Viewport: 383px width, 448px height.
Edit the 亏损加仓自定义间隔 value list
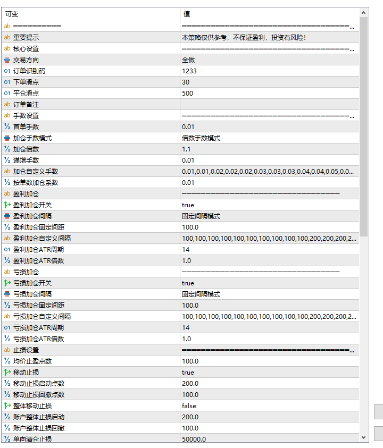click(x=270, y=316)
